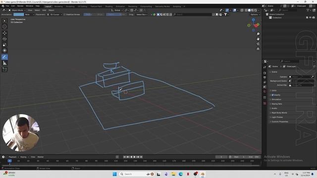Enable the Stabilize Stroke checkbox
The image size is (317, 178).
[x=64, y=14]
